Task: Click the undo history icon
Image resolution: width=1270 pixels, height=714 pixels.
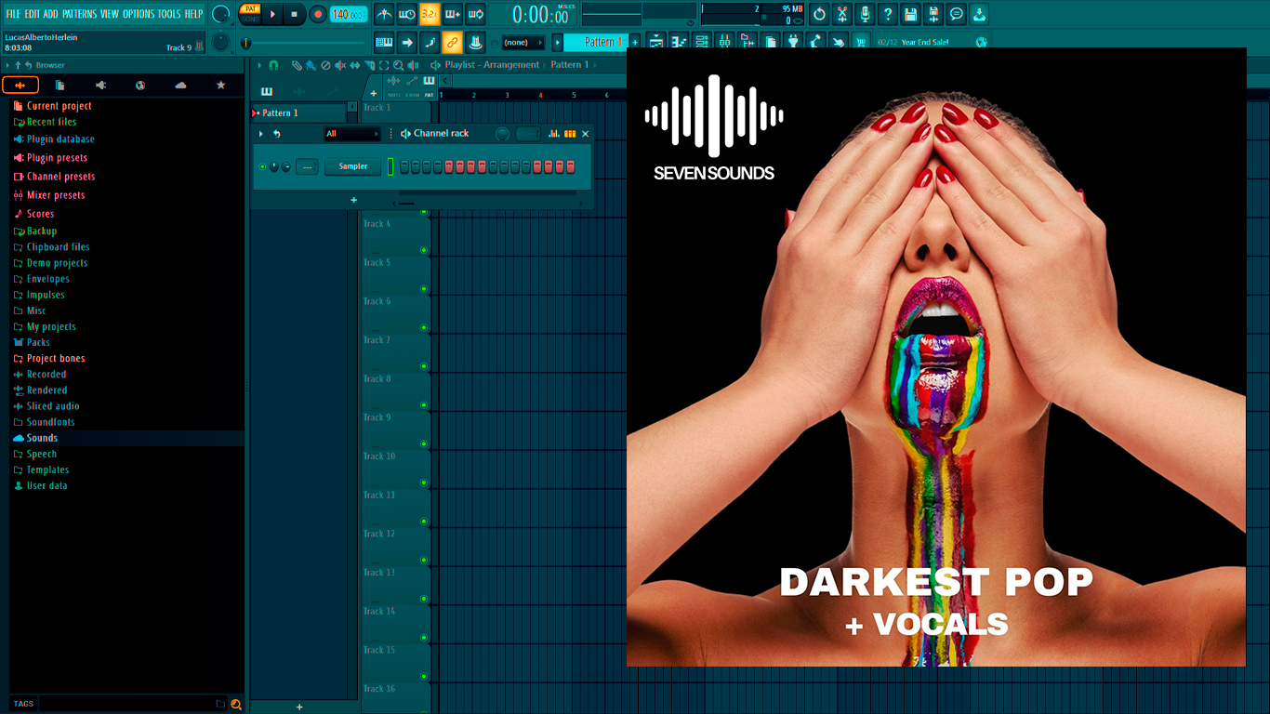Action: (819, 14)
